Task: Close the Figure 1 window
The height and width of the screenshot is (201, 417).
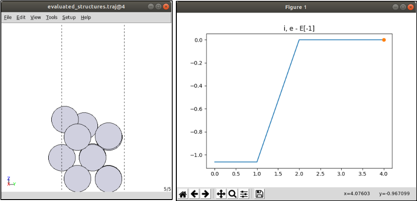Action: click(x=409, y=7)
